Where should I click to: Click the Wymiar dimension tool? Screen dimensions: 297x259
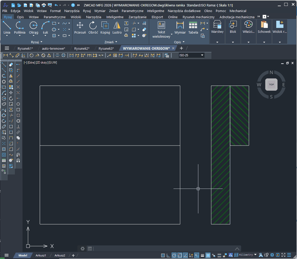[x=180, y=28]
